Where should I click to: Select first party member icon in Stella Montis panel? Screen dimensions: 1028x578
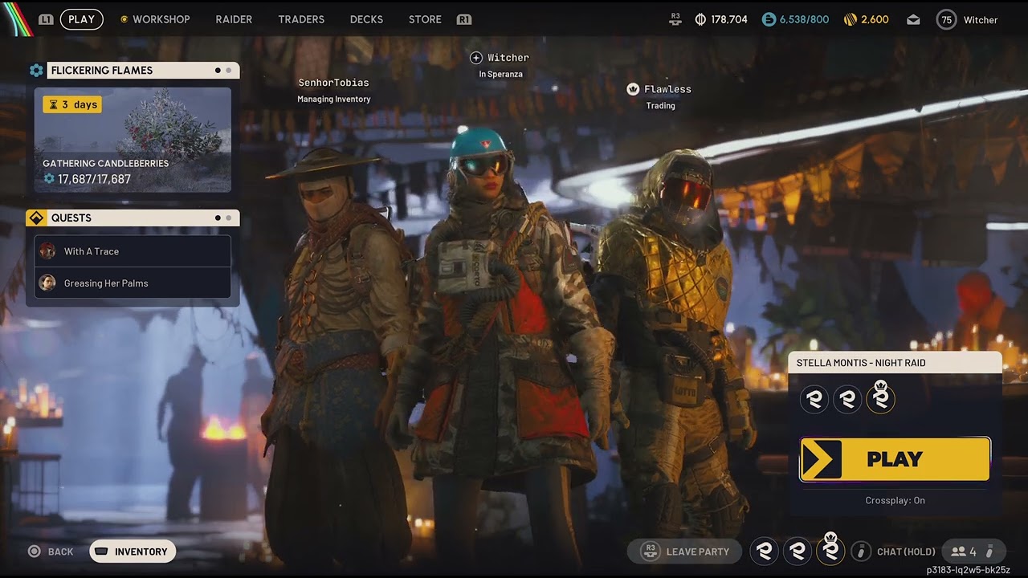coord(814,398)
